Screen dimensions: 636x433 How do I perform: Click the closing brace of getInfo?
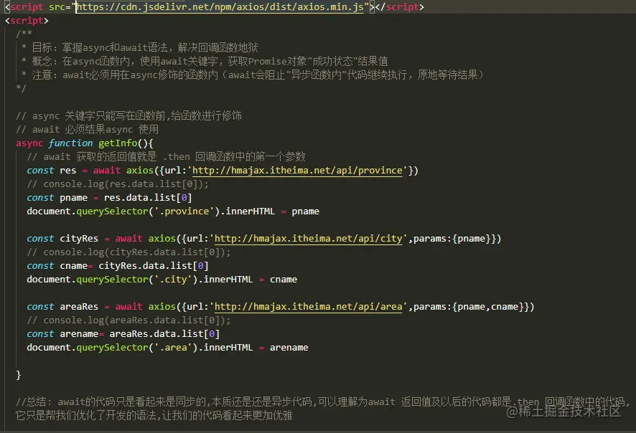tap(18, 375)
